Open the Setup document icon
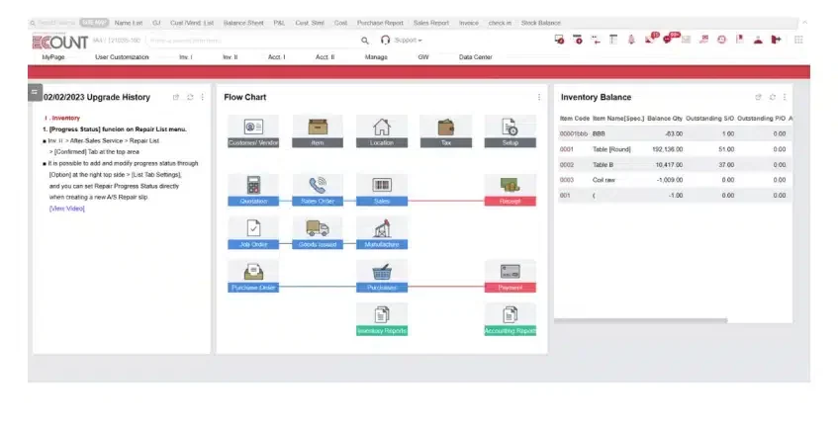Viewport: 838px width, 427px height. [x=510, y=130]
